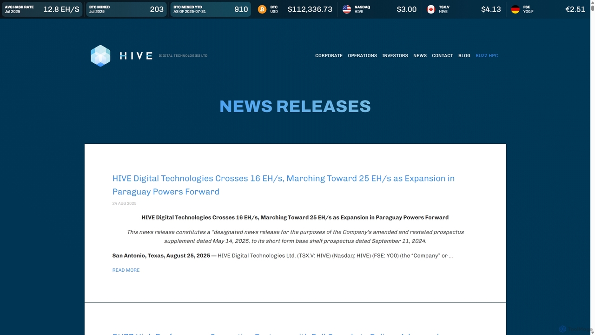Open the 'Crosses 16 EH/s' headline article
This screenshot has height=335, width=595.
[x=284, y=185]
